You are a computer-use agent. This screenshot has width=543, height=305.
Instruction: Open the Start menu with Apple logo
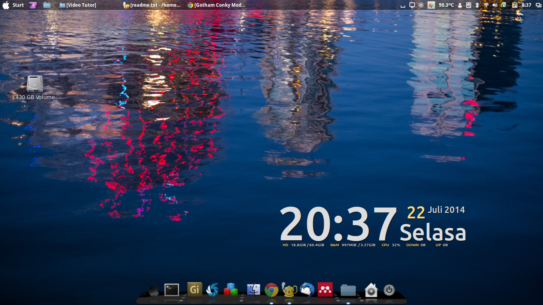(13, 5)
